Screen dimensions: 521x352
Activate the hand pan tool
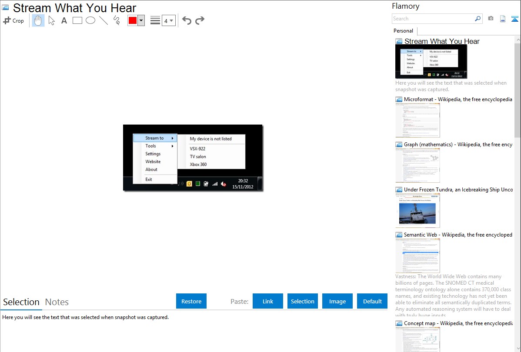pos(38,20)
